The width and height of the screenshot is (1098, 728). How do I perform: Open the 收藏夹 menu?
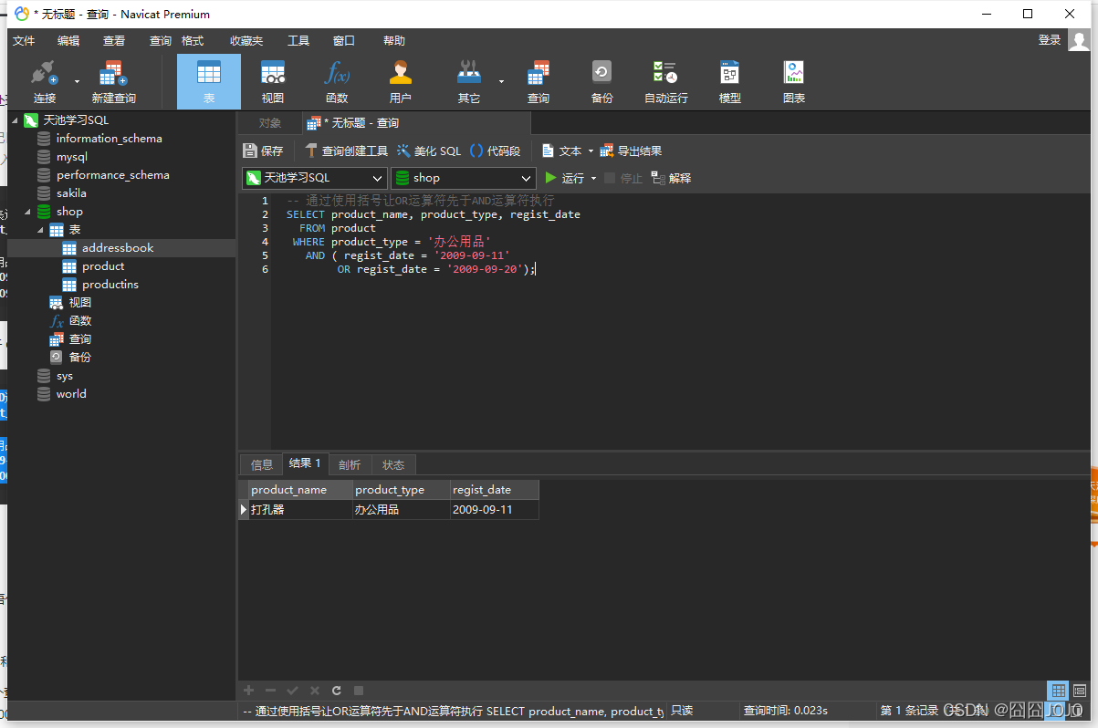pyautogui.click(x=246, y=41)
